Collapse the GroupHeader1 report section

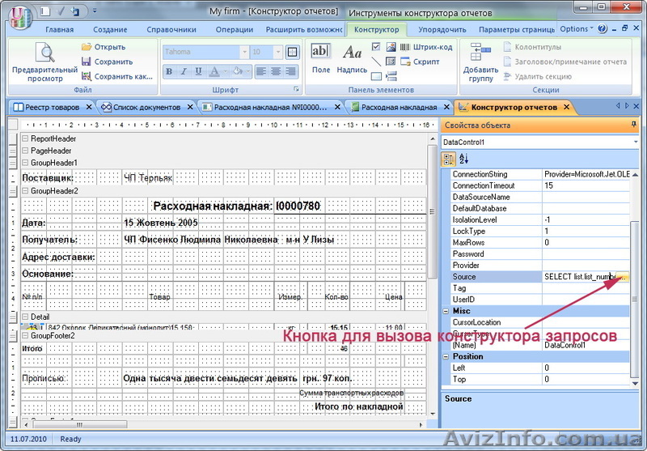point(25,163)
